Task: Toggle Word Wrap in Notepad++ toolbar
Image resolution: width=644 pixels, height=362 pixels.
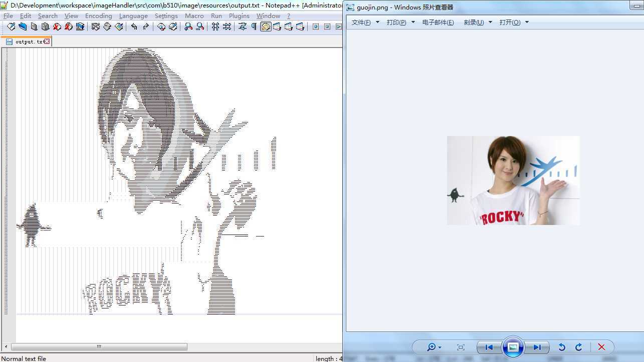Action: click(x=243, y=26)
